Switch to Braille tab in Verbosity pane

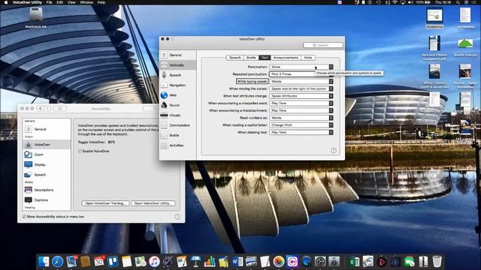pos(251,58)
